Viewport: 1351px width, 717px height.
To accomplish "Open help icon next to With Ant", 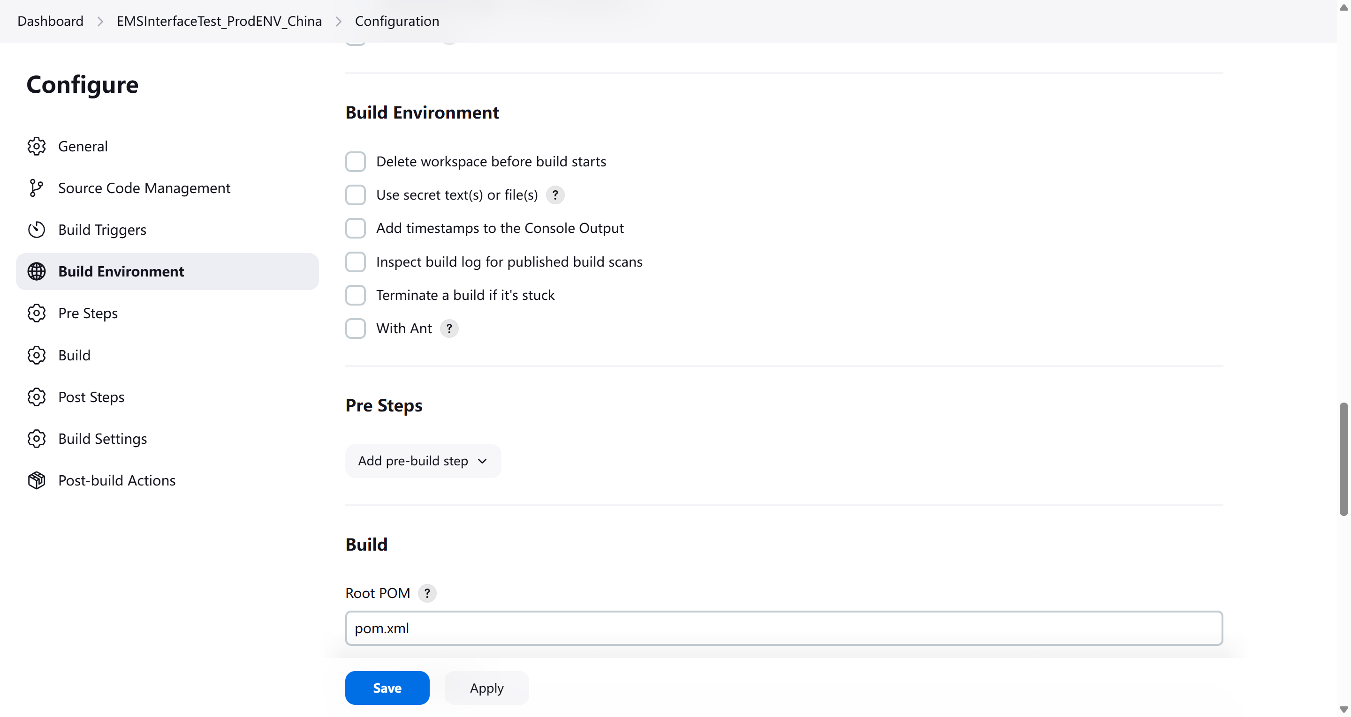I will pyautogui.click(x=449, y=329).
